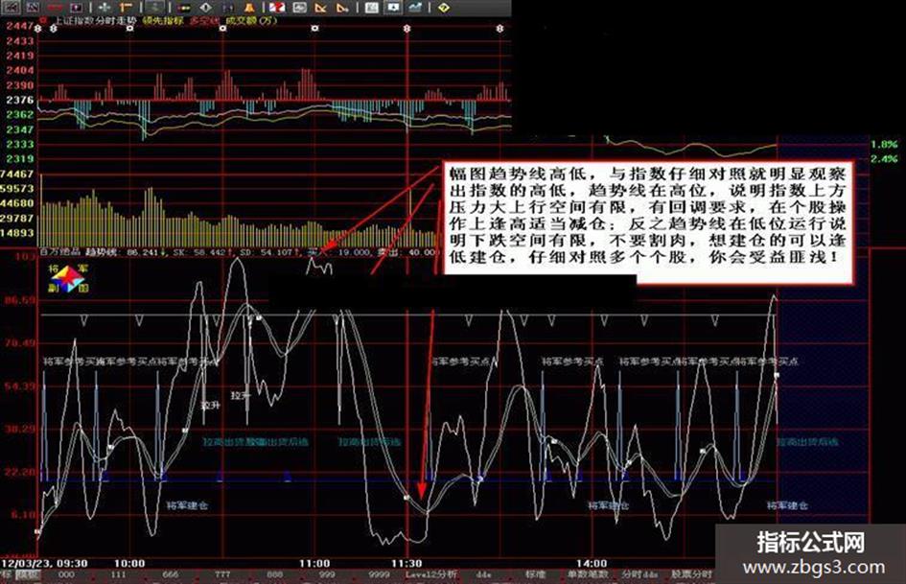The height and width of the screenshot is (584, 906).
Task: Click the red and yellow indicator light toolbar icon
Action: click(184, 8)
